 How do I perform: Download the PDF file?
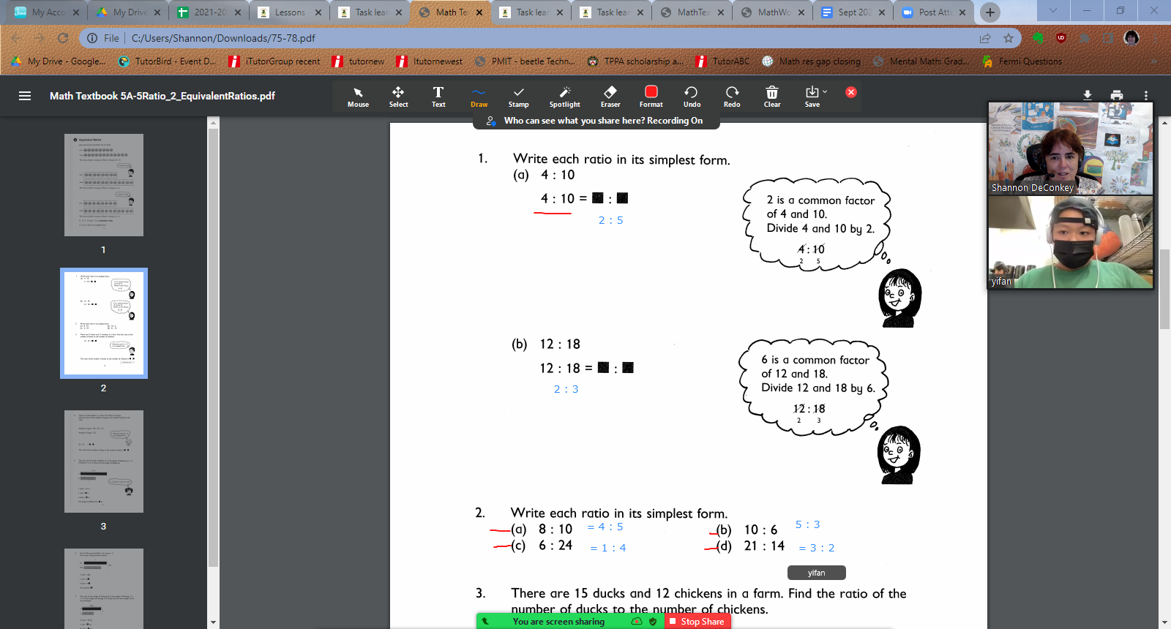(1088, 96)
